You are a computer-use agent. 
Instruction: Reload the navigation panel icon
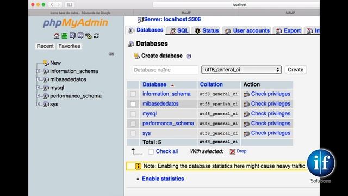96,36
